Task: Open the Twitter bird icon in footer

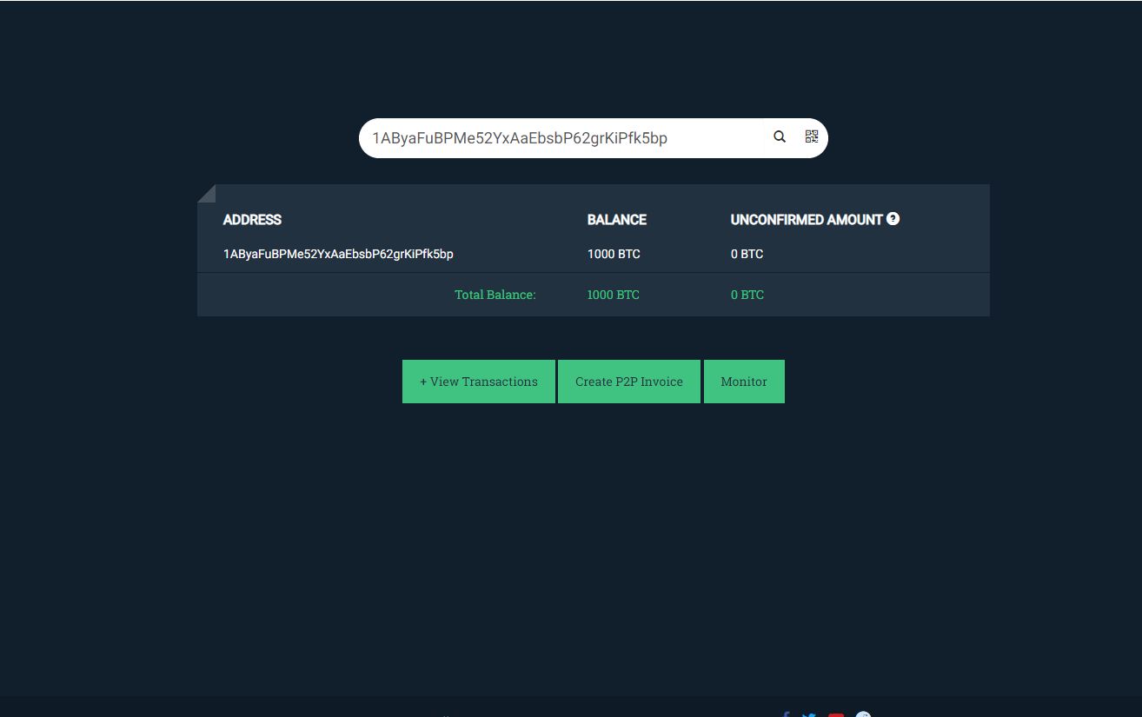Action: [809, 714]
